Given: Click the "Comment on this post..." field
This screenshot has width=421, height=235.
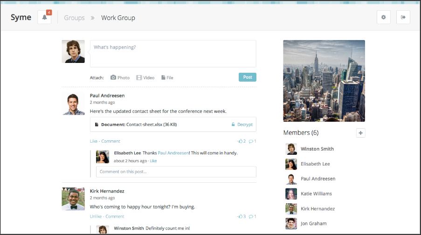Looking at the screenshot, I should click(x=176, y=172).
